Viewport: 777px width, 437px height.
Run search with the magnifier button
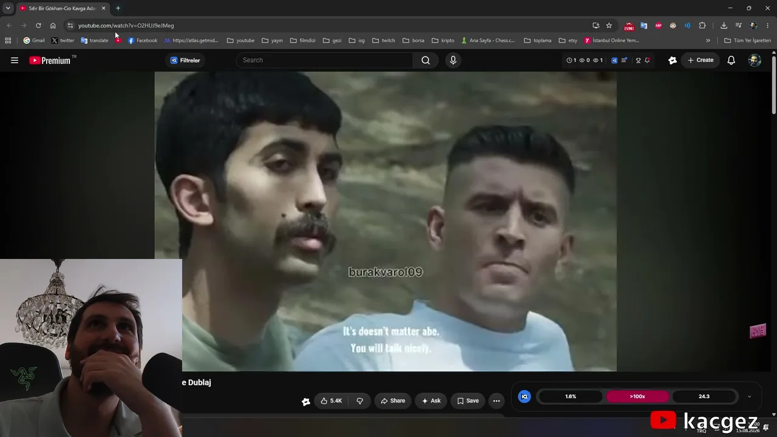tap(426, 60)
